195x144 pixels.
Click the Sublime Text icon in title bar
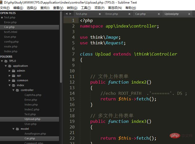pos(2,2)
